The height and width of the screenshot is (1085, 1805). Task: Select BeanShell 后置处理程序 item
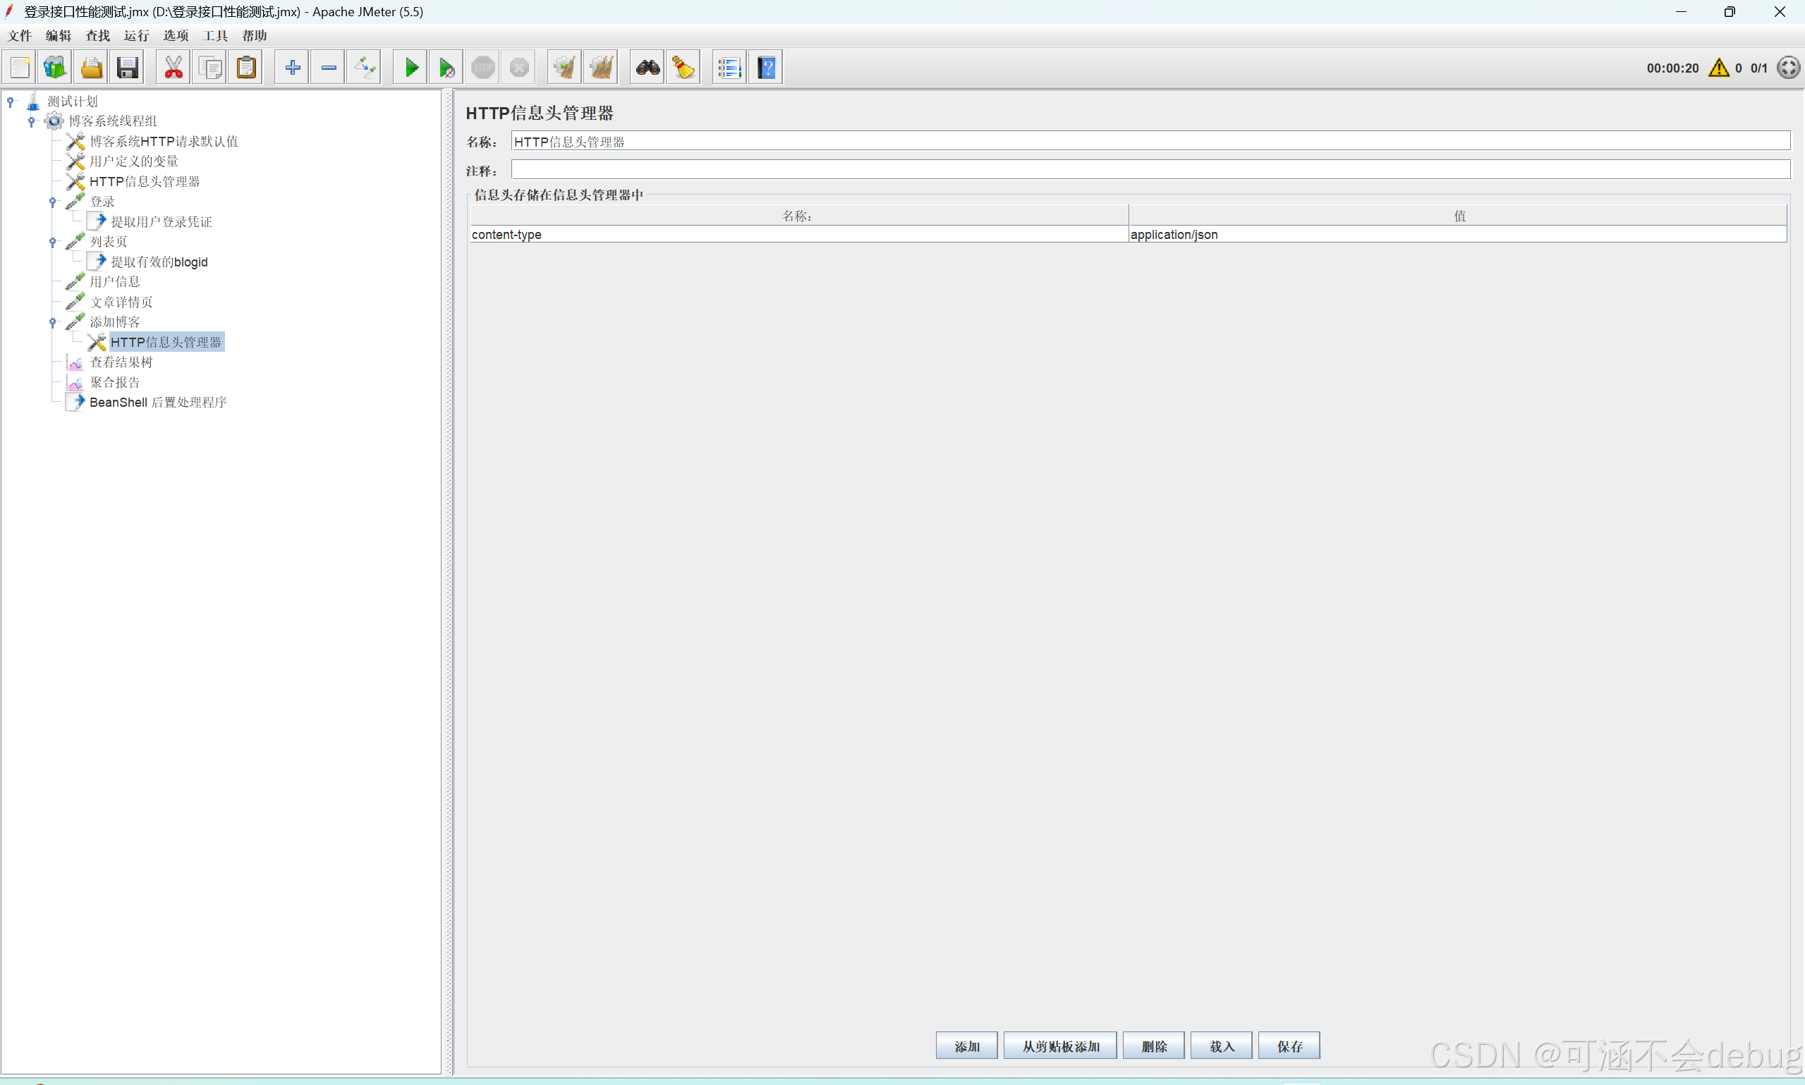click(159, 402)
